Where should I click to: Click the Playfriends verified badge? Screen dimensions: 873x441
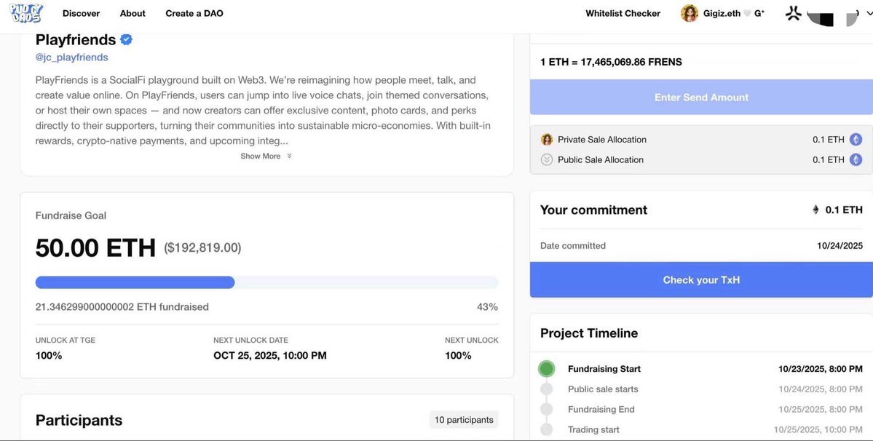pos(126,39)
